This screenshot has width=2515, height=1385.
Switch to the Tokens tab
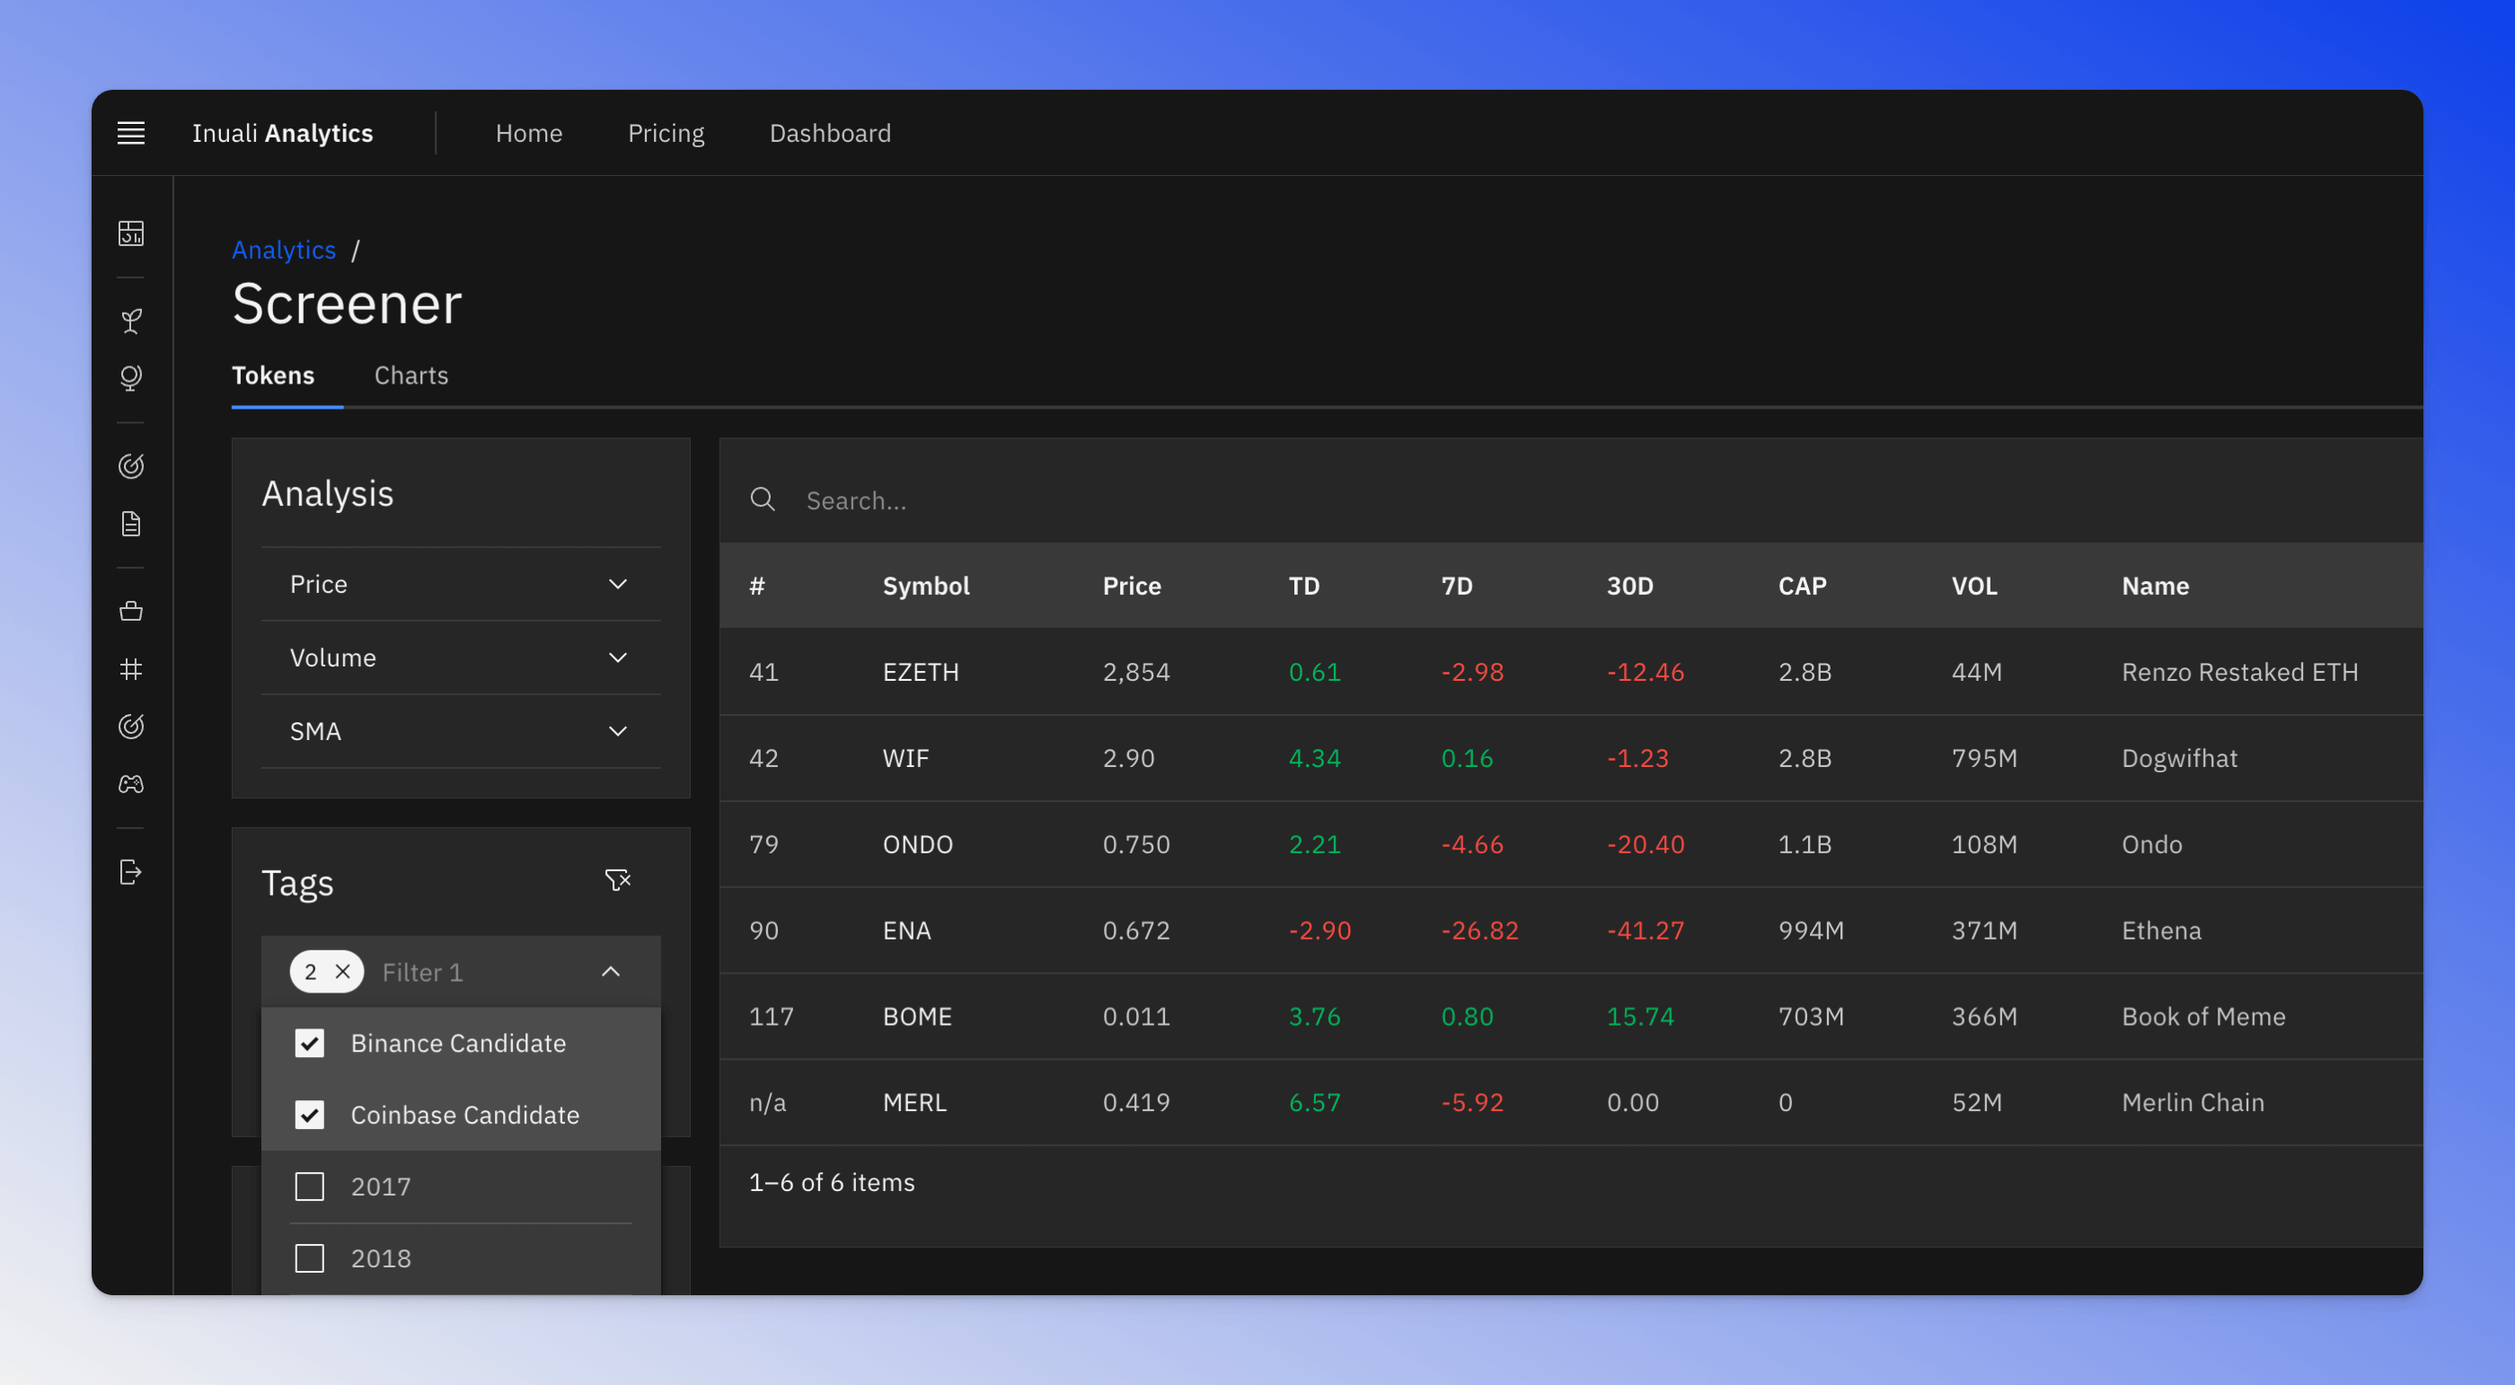[273, 375]
